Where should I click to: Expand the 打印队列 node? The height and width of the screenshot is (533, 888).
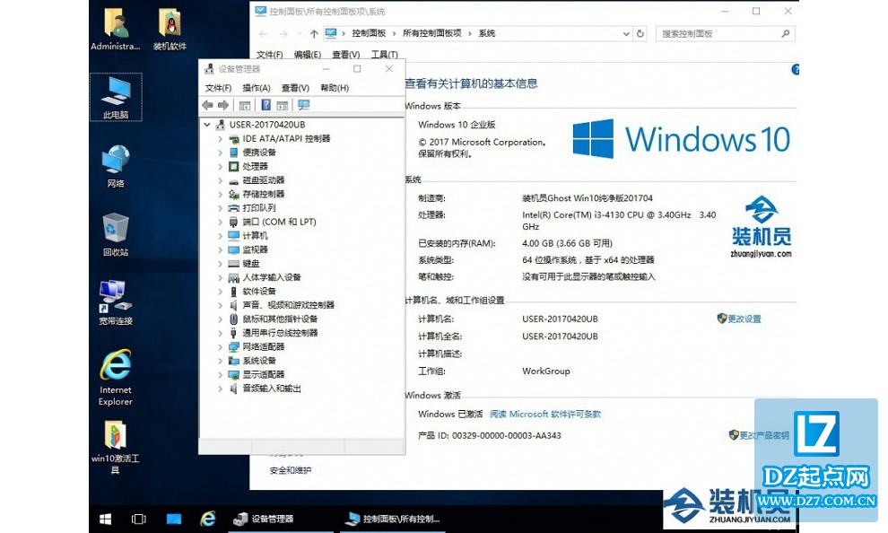[x=221, y=208]
